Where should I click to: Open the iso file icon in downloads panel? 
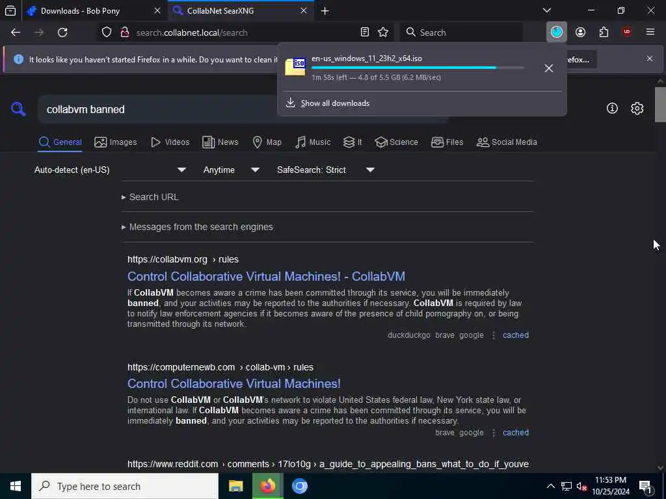(x=295, y=67)
